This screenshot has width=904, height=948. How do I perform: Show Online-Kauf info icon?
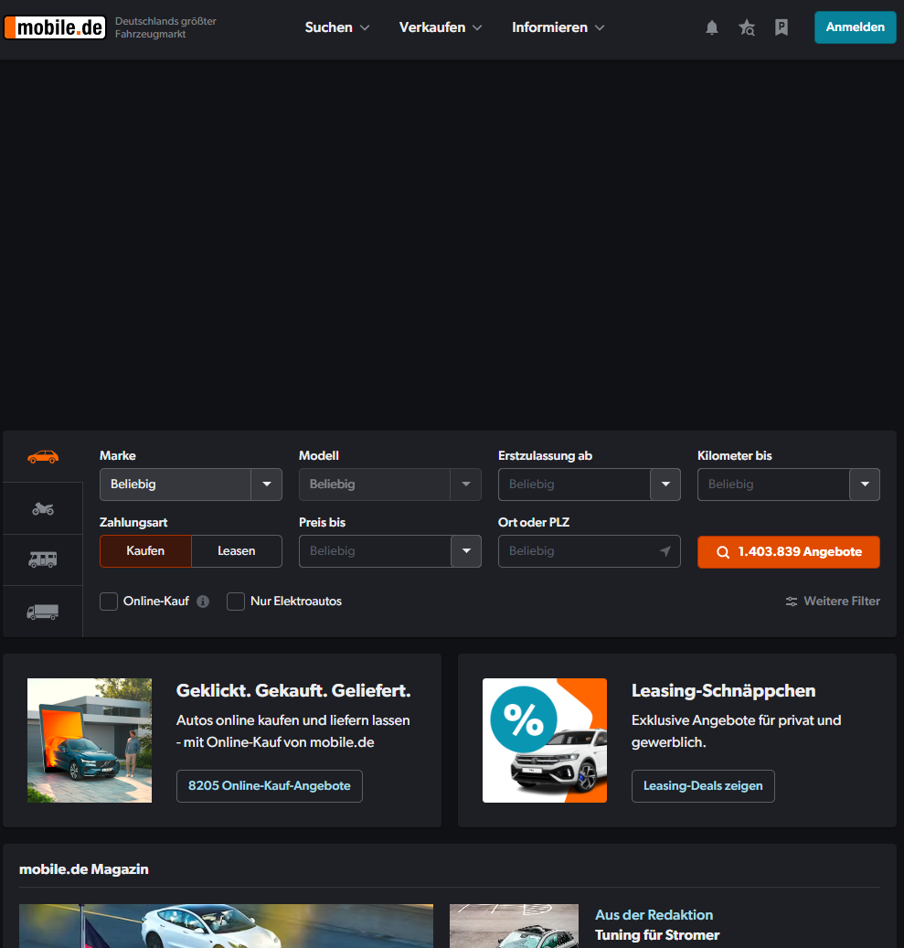click(203, 601)
